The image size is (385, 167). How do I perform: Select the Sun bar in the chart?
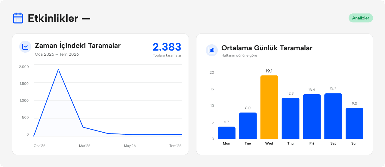[355, 123]
